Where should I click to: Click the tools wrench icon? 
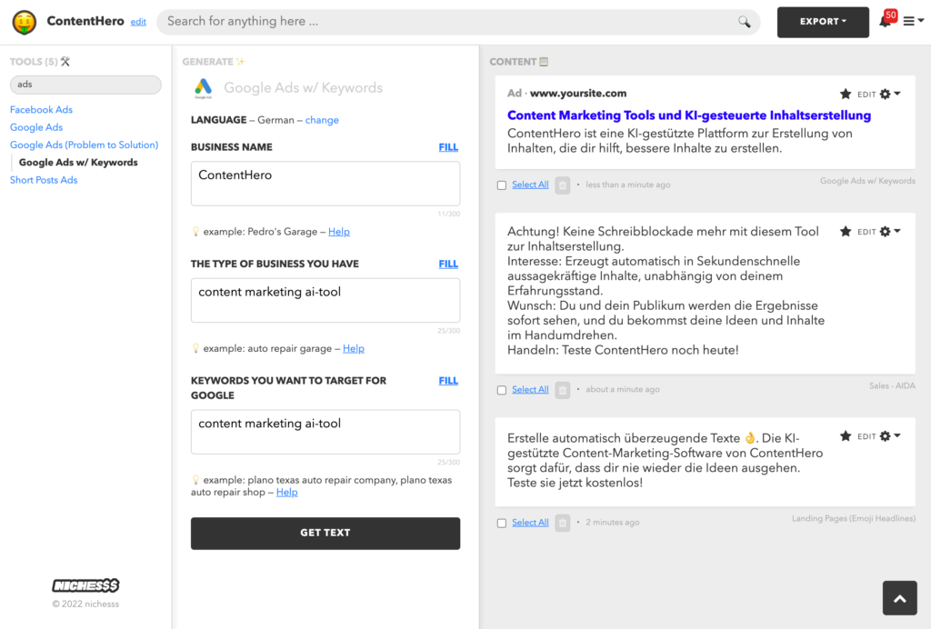click(x=65, y=61)
